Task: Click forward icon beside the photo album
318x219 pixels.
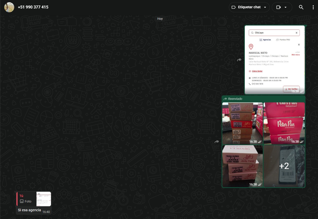Action: [x=217, y=142]
